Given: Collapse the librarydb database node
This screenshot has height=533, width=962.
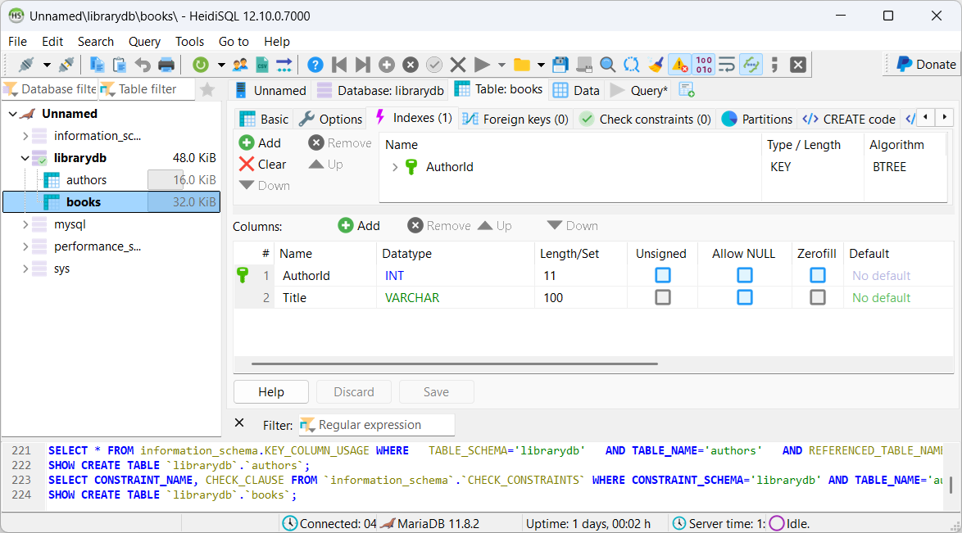Looking at the screenshot, I should (25, 158).
